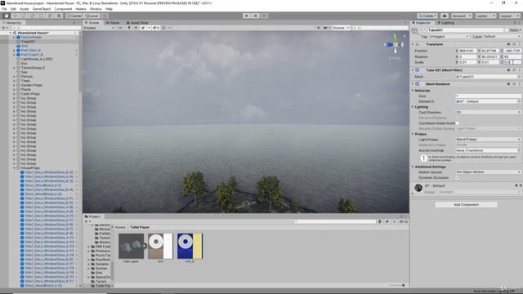This screenshot has width=523, height=294.
Task: Collapse the Transform component foldout
Action: pyautogui.click(x=413, y=44)
